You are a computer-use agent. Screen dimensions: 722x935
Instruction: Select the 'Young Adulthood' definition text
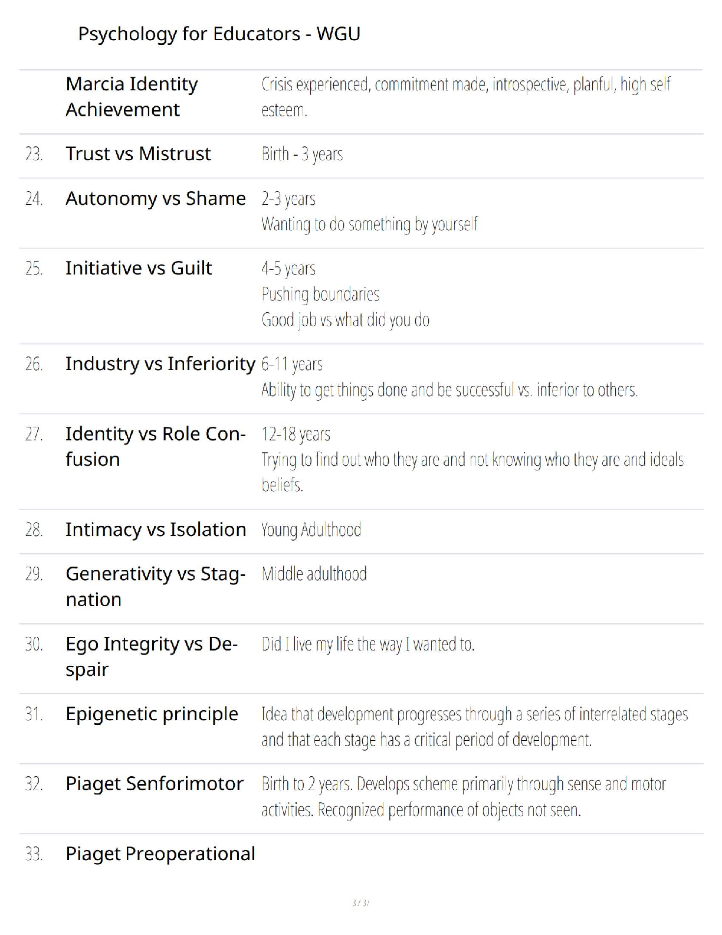[x=311, y=530]
